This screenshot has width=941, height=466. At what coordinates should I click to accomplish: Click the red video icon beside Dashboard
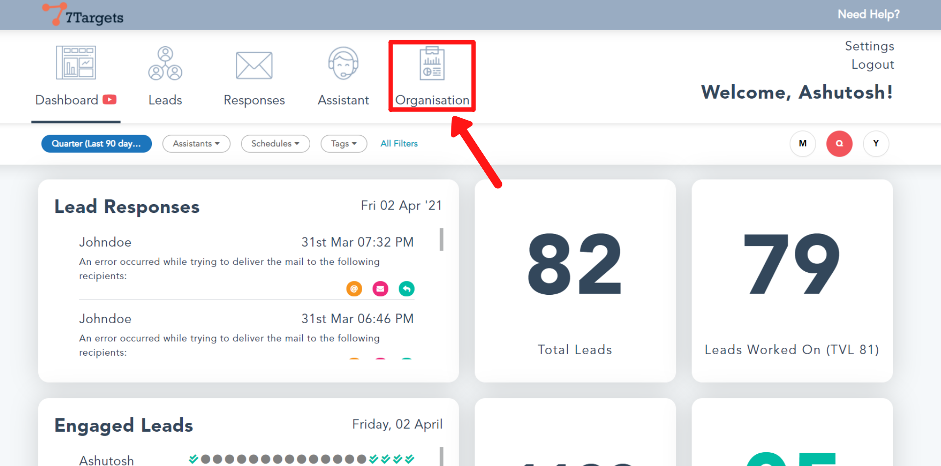click(109, 100)
